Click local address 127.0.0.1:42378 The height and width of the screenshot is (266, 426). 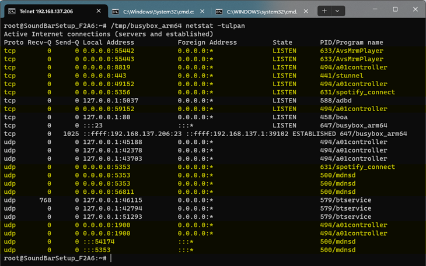tap(113, 151)
